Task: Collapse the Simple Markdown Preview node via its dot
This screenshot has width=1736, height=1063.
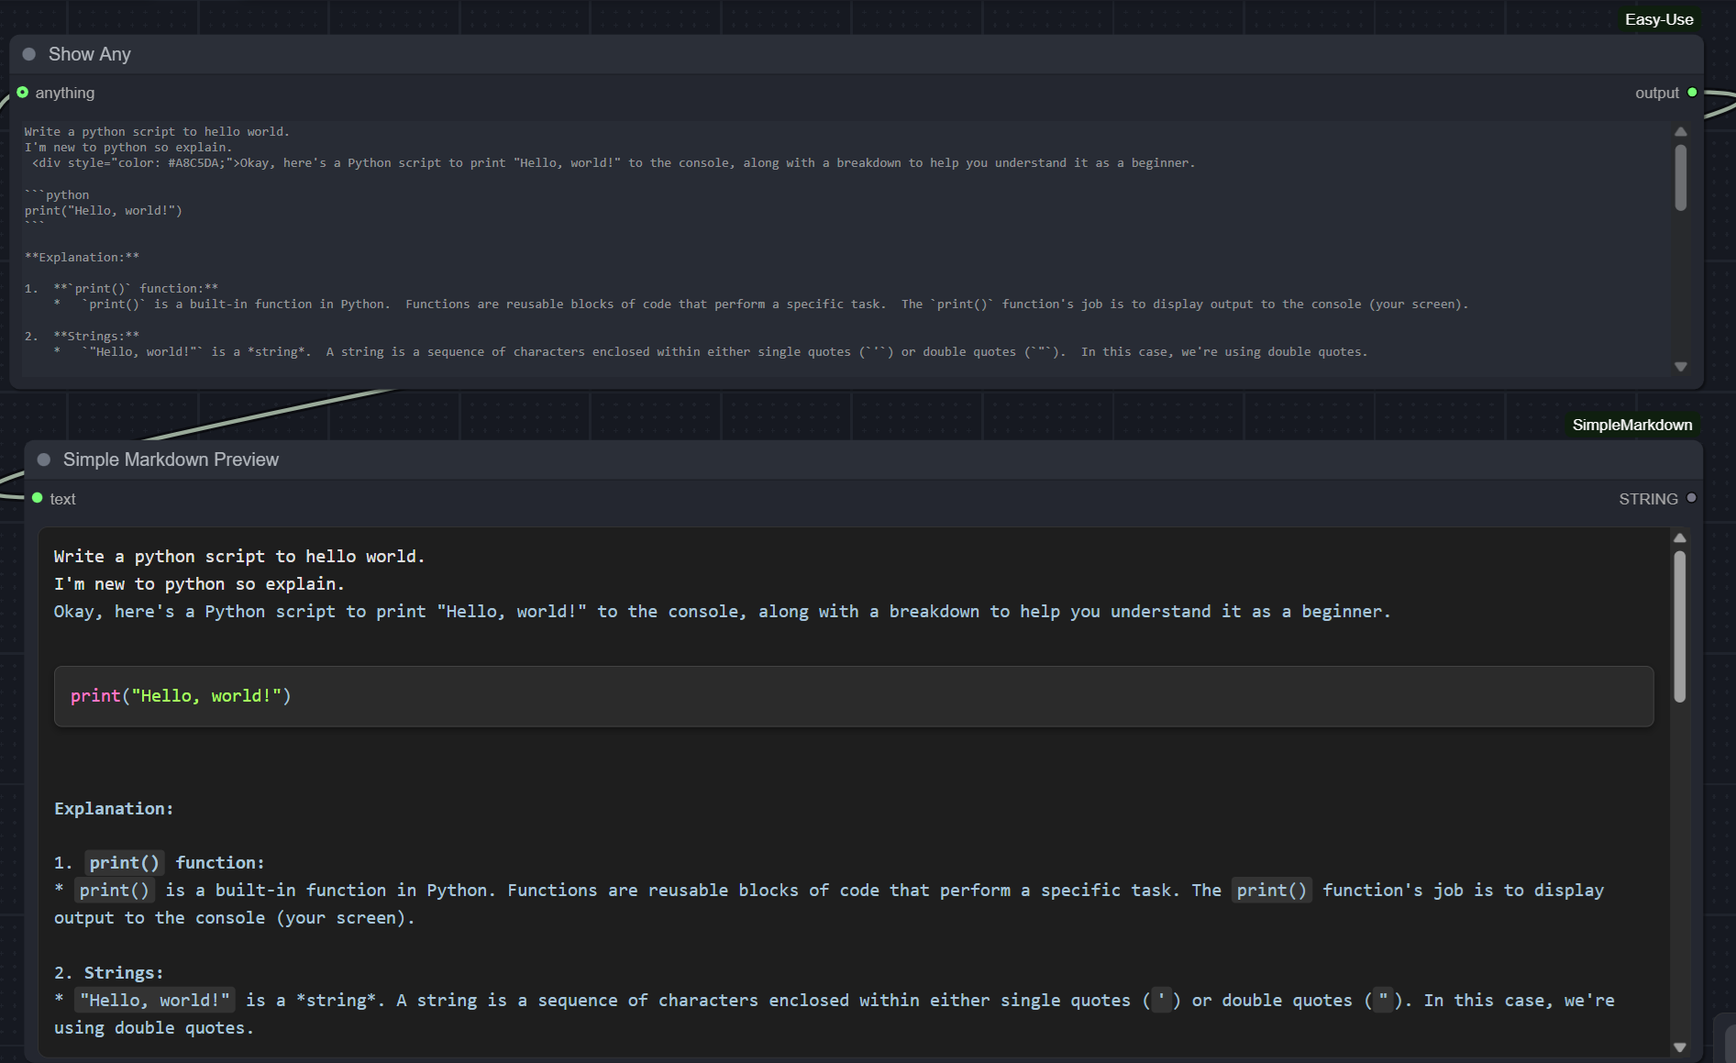Action: click(x=44, y=460)
